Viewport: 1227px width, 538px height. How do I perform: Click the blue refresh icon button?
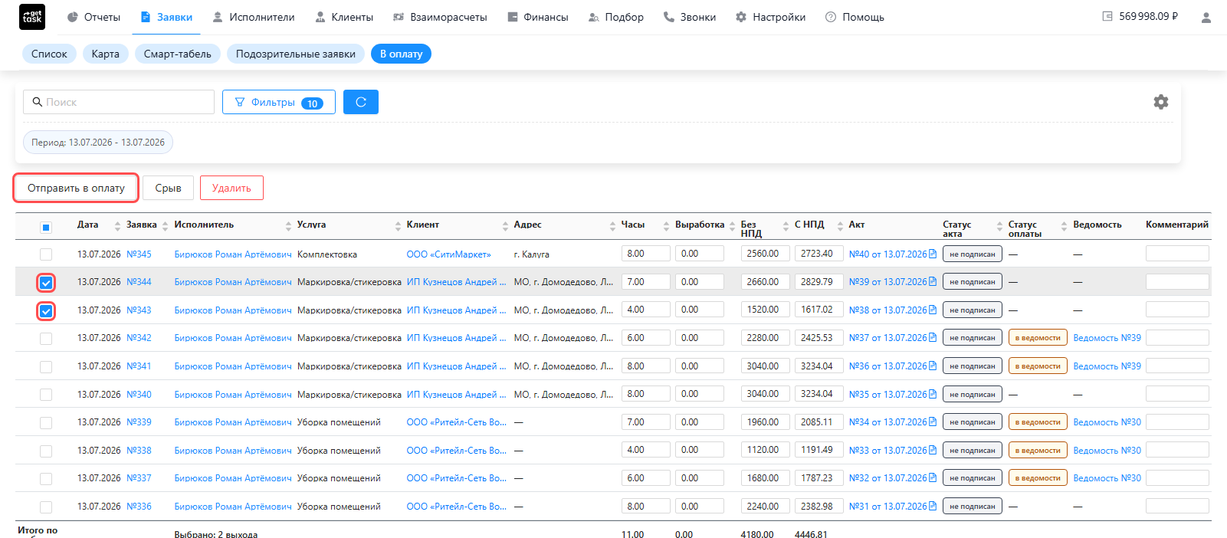click(x=361, y=102)
